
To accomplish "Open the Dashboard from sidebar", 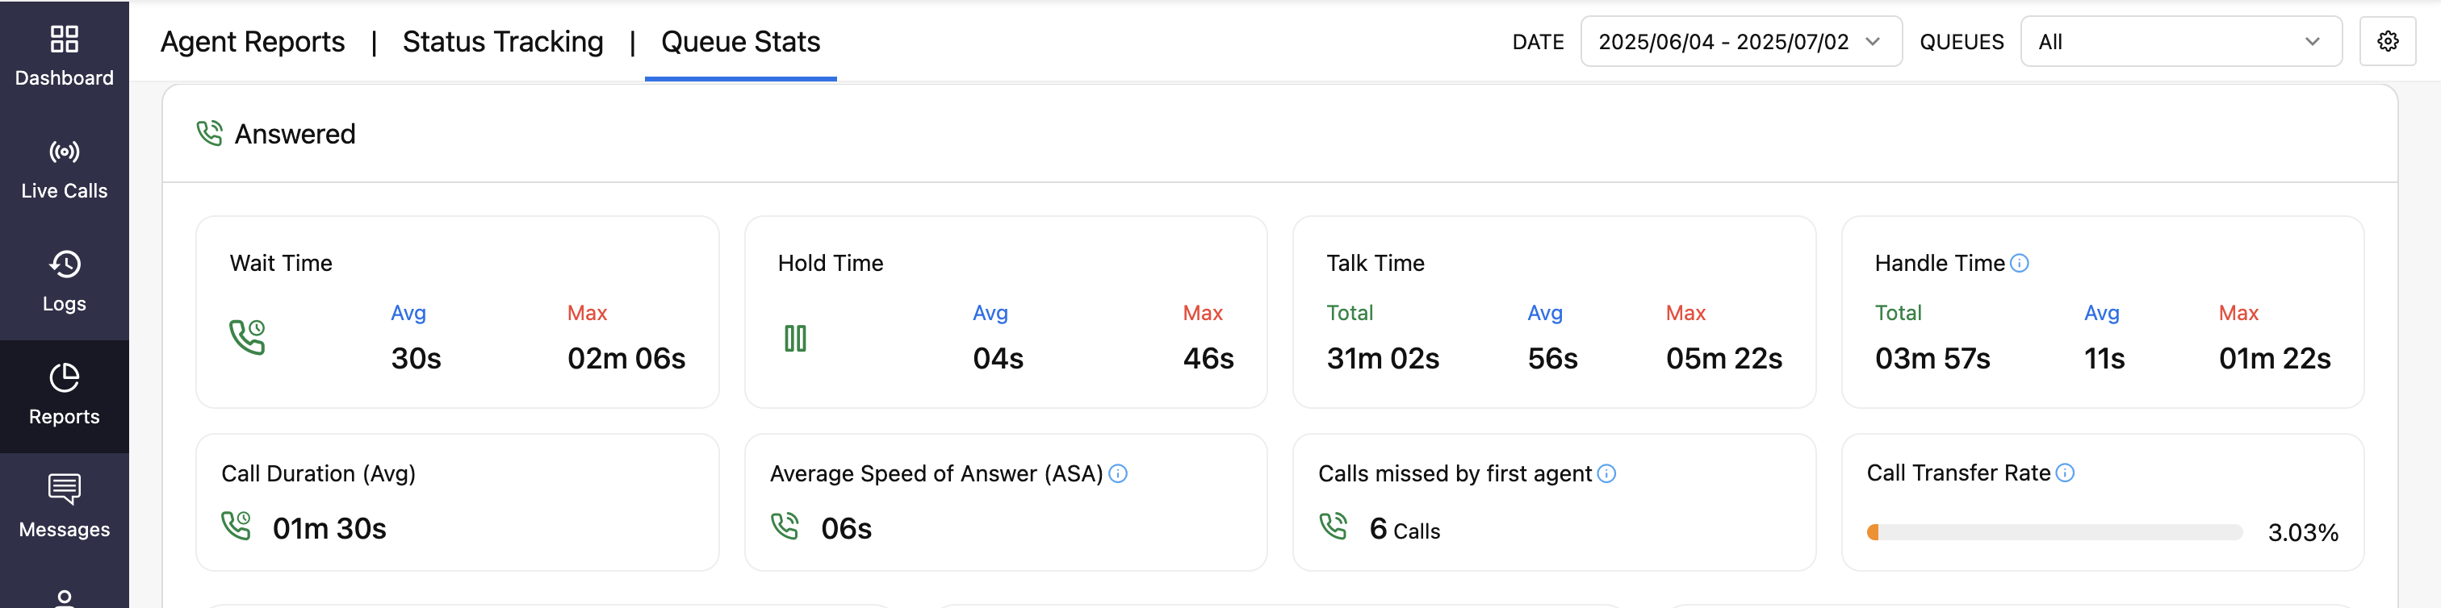I will coord(65,56).
